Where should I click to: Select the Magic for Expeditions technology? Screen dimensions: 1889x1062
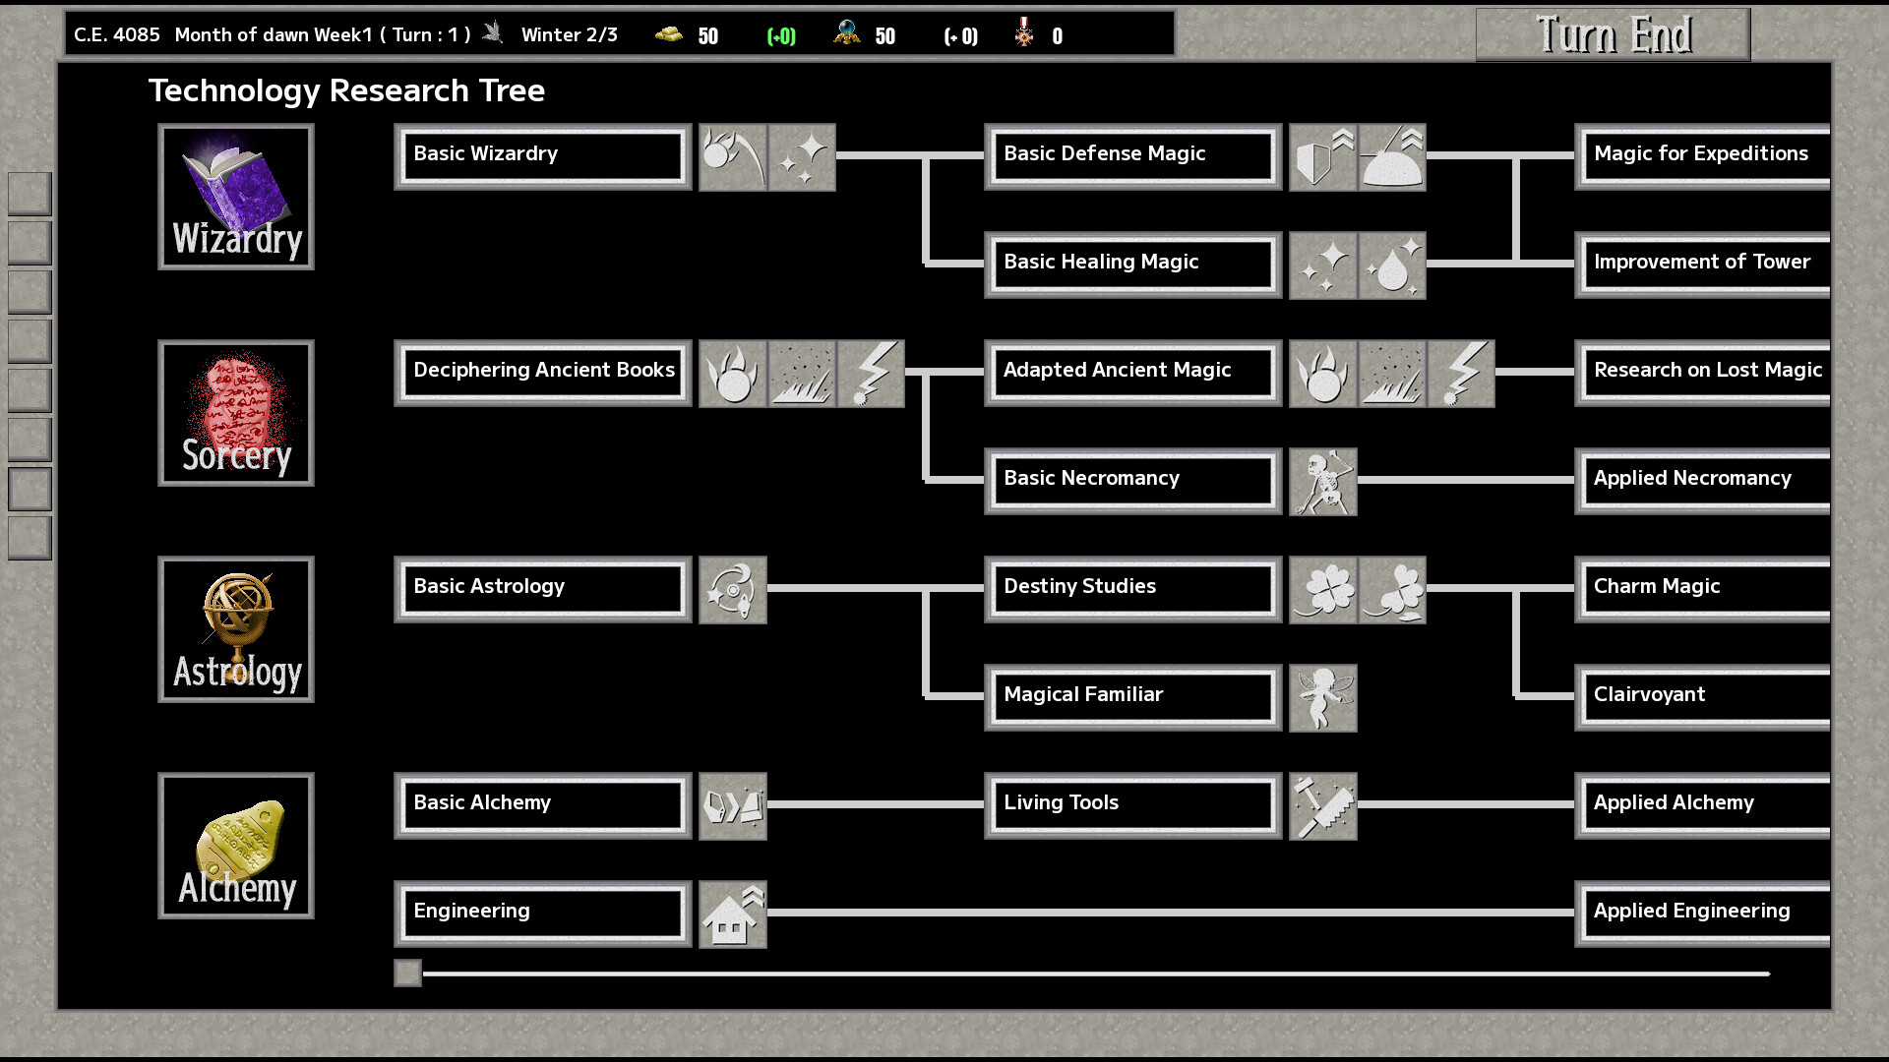point(1702,156)
